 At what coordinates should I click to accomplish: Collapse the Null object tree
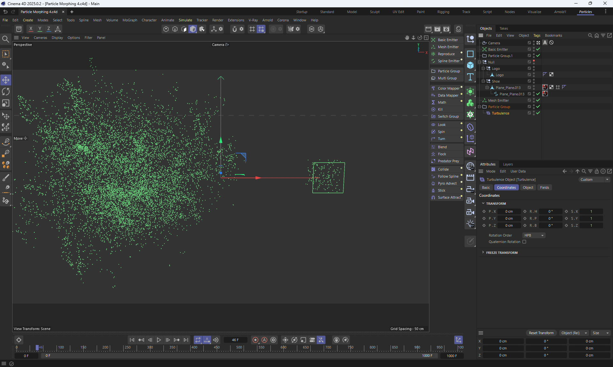click(480, 62)
